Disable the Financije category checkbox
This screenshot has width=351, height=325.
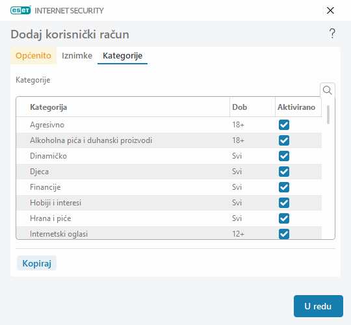coord(284,187)
